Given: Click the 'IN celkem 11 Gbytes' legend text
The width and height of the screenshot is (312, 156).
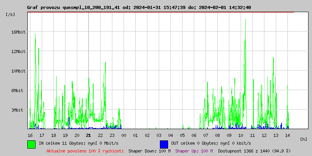Looking at the screenshot, I should (x=78, y=143).
